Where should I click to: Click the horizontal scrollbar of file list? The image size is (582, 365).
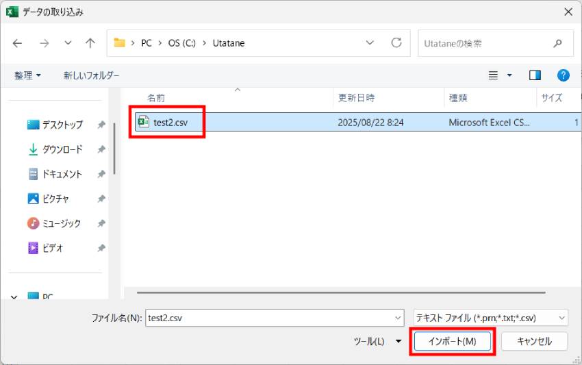click(341, 292)
